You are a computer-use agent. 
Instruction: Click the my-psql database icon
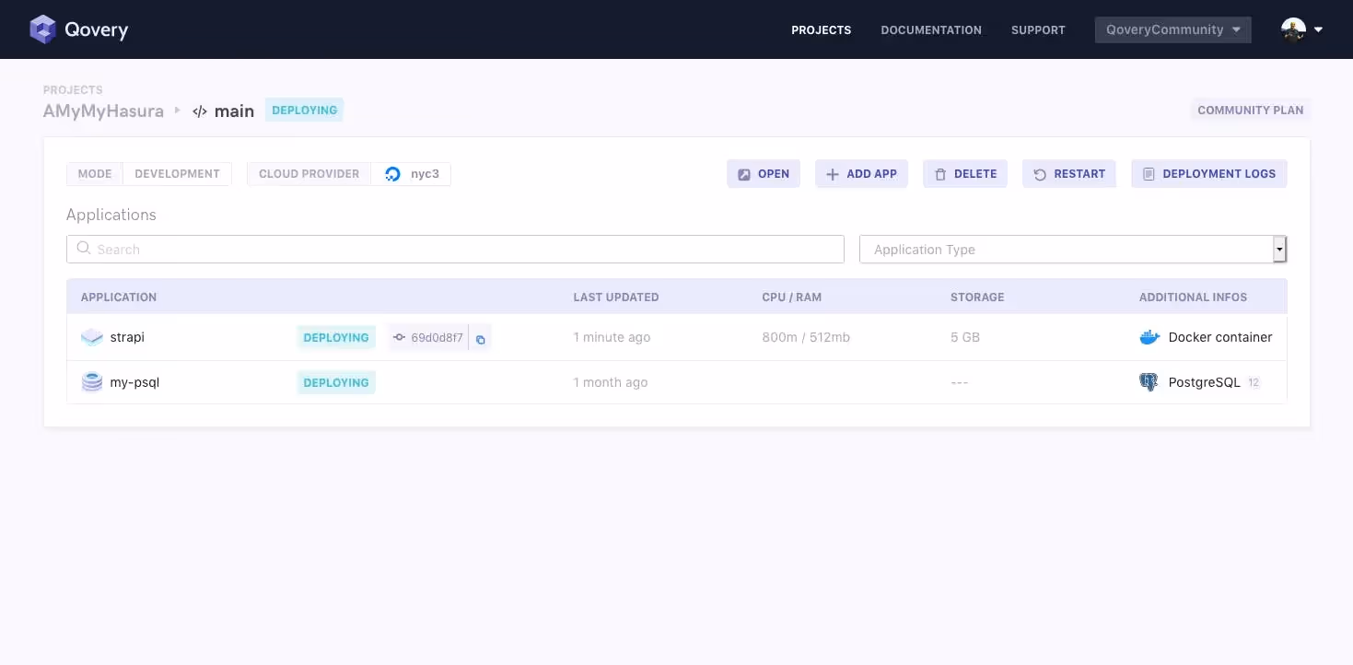coord(92,382)
